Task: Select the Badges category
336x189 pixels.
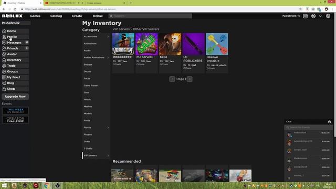Action: (88, 65)
